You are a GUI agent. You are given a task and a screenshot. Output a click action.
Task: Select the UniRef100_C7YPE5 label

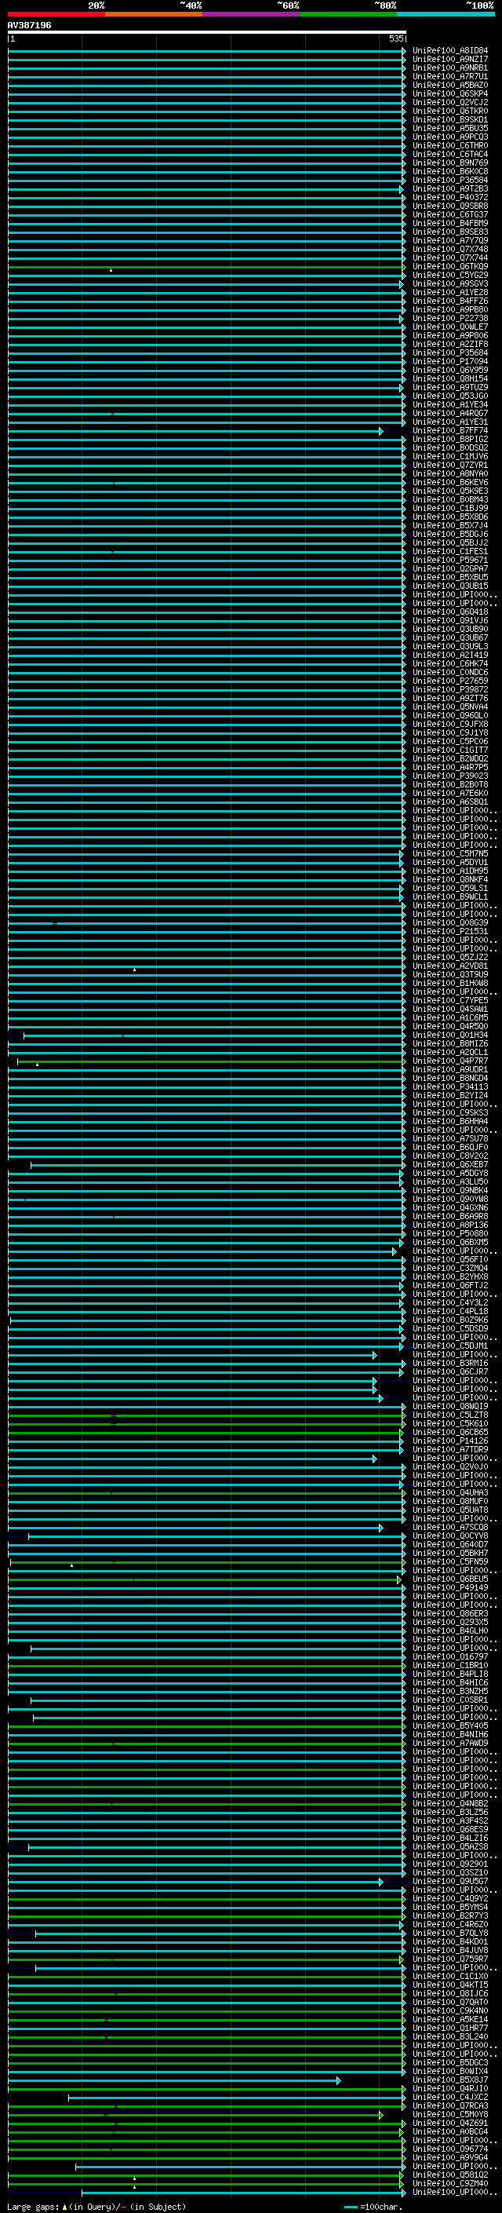(450, 1001)
